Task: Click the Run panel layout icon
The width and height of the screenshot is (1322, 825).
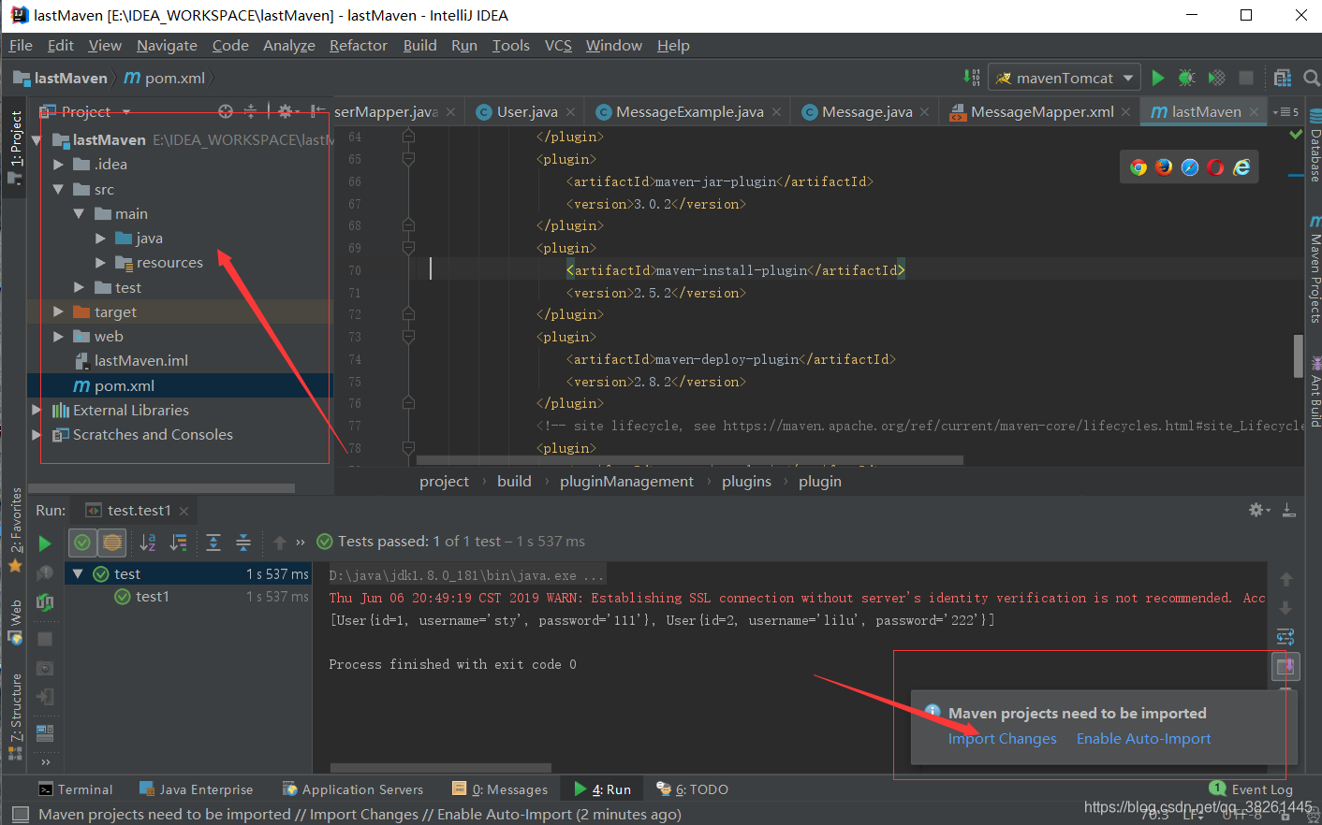Action: pyautogui.click(x=44, y=732)
